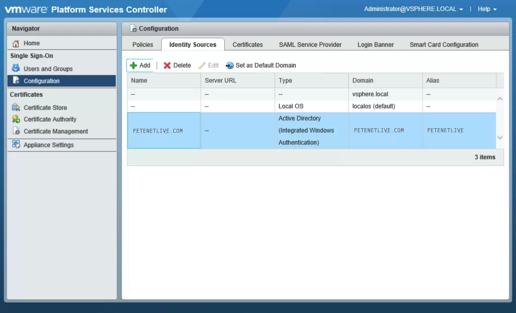Click the pencil Edit icon
Image resolution: width=516 pixels, height=313 pixels.
(202, 66)
